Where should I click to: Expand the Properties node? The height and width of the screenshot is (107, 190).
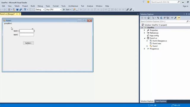pyautogui.click(x=145, y=30)
